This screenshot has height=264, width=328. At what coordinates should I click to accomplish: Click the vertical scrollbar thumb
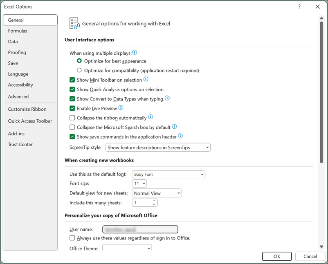[321, 92]
